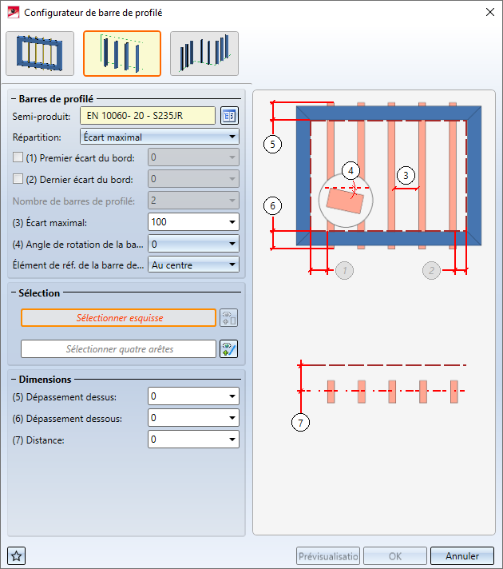
Task: Click the Nombre de barres de profilé field
Action: pos(194,201)
